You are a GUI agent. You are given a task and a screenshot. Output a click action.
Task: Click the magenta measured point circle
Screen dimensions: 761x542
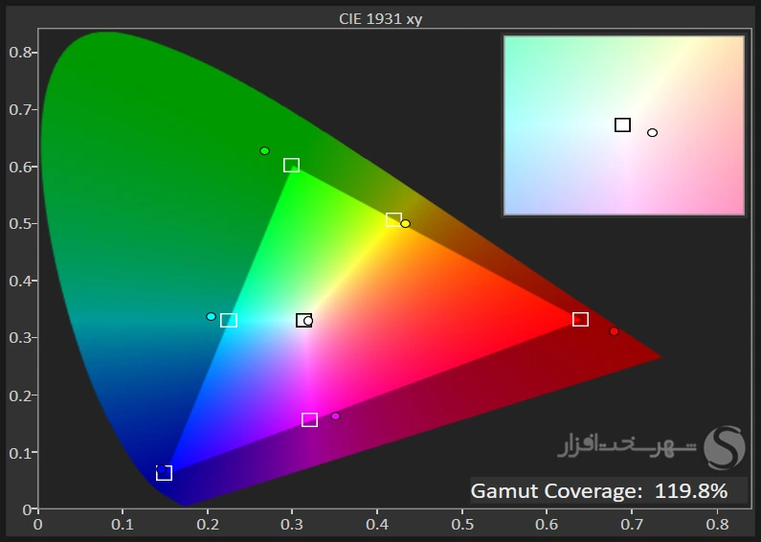coord(335,417)
